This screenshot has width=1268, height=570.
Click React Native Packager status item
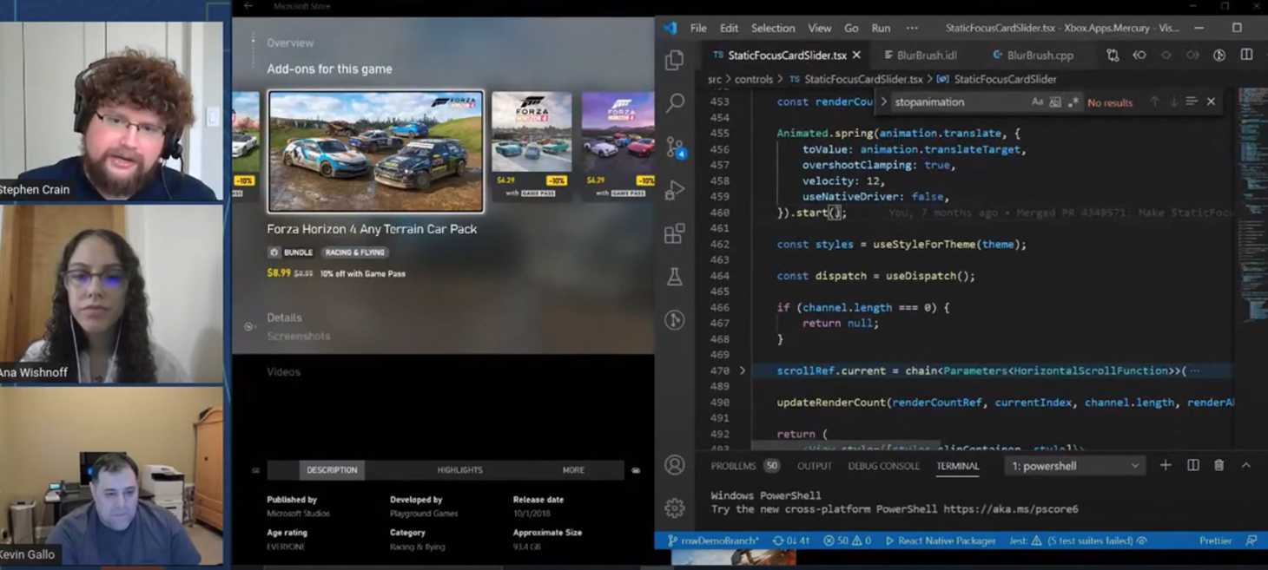click(x=940, y=541)
